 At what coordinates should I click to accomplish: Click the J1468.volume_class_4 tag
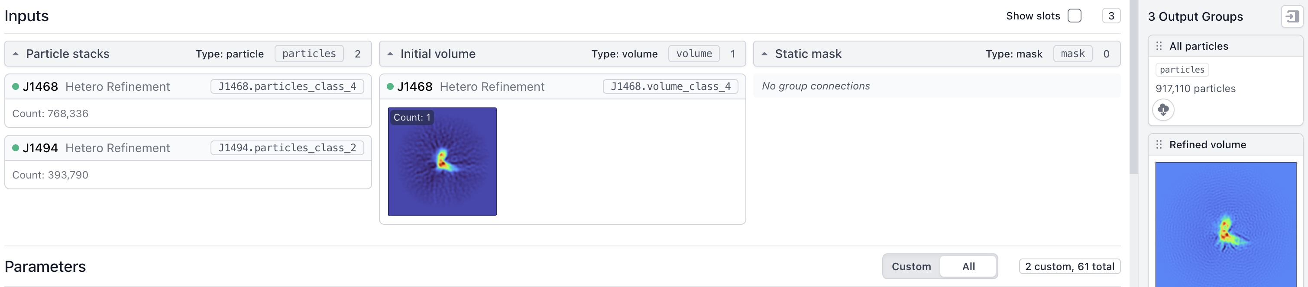click(x=670, y=87)
